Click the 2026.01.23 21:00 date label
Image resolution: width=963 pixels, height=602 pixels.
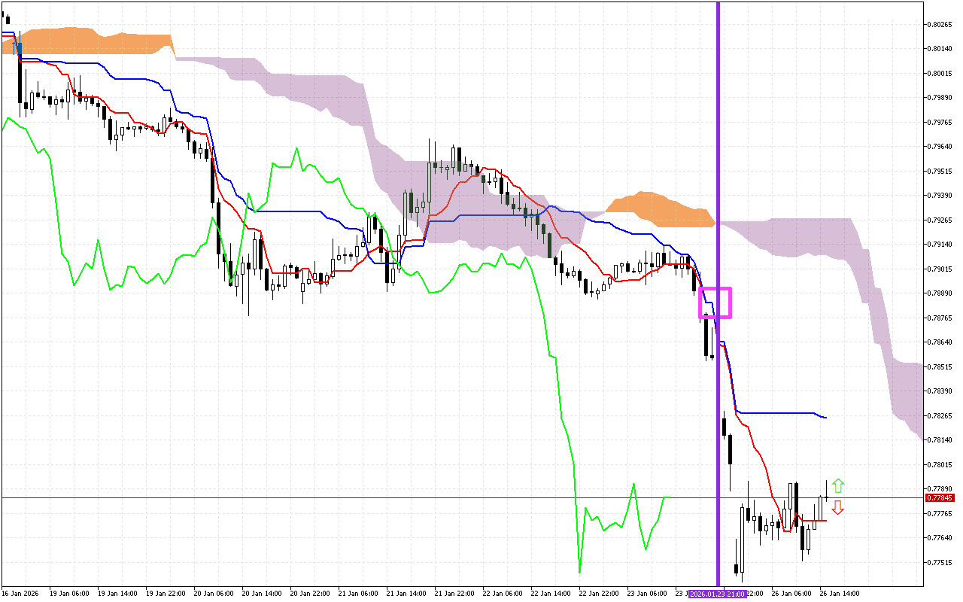(x=718, y=594)
